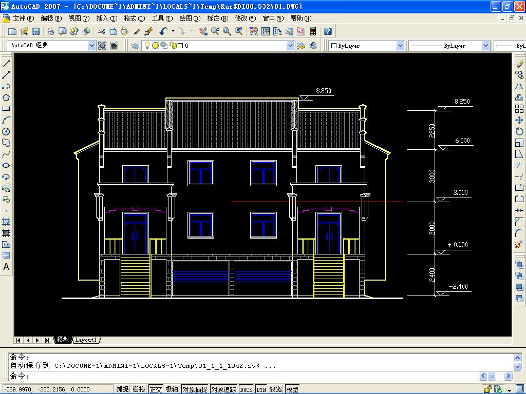
Task: Open the undo history dropdown arrow
Action: point(173,31)
